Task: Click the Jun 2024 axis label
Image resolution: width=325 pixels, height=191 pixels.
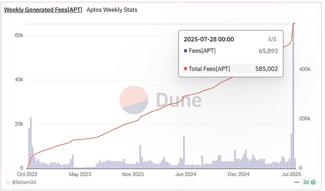Action: (186, 174)
